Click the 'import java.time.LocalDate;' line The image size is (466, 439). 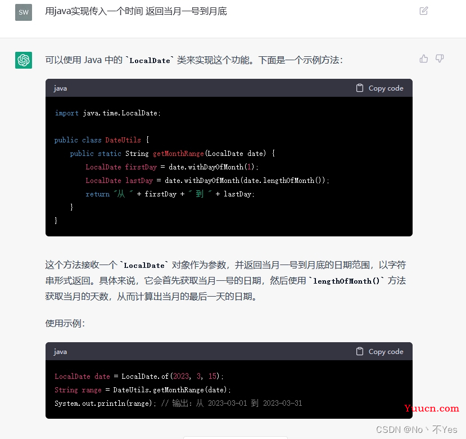point(107,113)
